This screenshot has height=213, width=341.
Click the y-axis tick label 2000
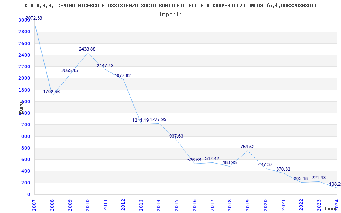24,78
